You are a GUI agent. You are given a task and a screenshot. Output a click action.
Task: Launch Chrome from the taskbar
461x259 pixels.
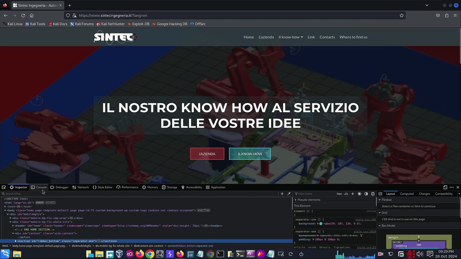pos(150,254)
